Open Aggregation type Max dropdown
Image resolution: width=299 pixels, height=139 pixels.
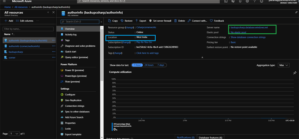click(284, 65)
